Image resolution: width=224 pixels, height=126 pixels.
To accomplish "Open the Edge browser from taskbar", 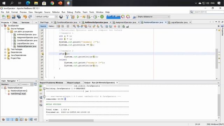I will (28, 3).
